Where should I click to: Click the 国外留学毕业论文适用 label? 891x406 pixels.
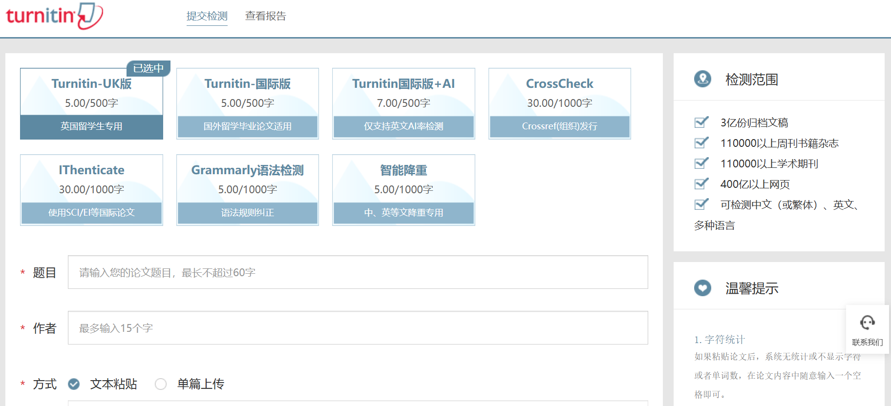pos(248,126)
